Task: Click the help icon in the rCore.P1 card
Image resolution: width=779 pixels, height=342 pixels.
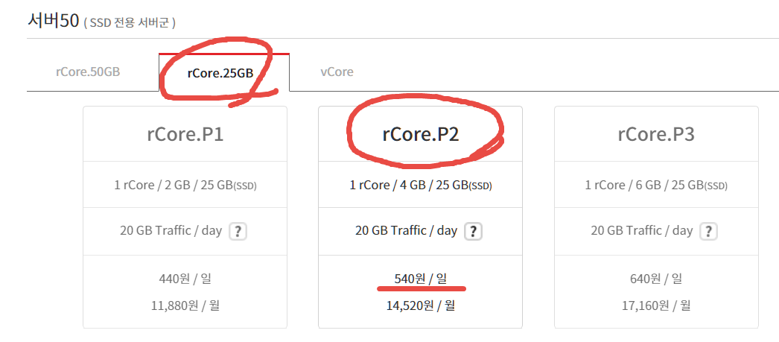Action: tap(238, 231)
